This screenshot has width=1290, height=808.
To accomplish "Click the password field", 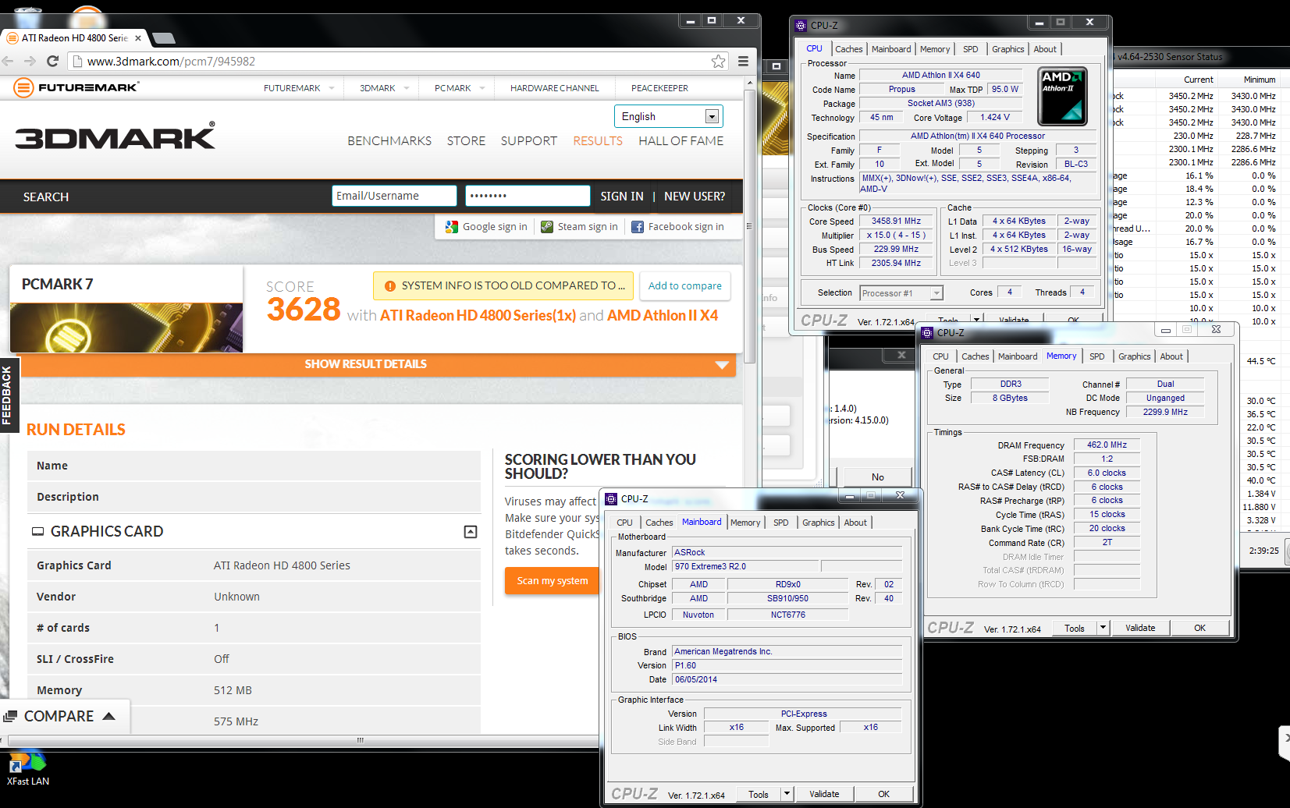I will click(x=528, y=196).
